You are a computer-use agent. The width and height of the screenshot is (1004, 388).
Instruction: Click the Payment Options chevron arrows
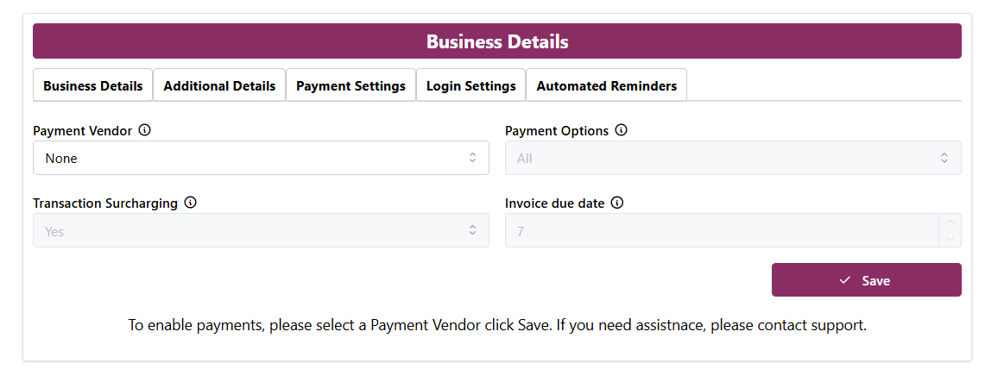pos(944,158)
